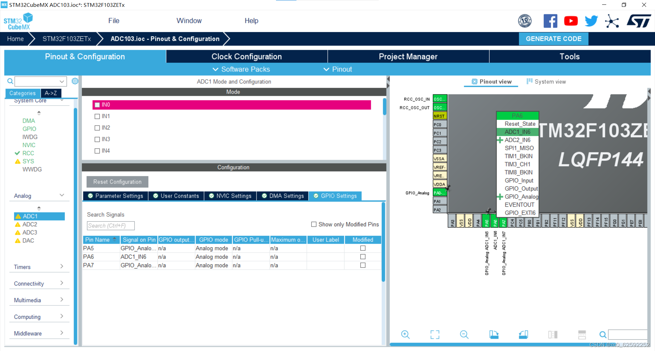The width and height of the screenshot is (655, 351).
Task: Click the STM32CubeMX logo
Action: click(x=18, y=21)
